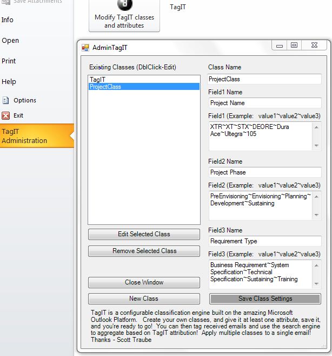Viewport: 332px width, 356px height.
Task: Click inside the Field3 values text area
Action: coord(261,275)
